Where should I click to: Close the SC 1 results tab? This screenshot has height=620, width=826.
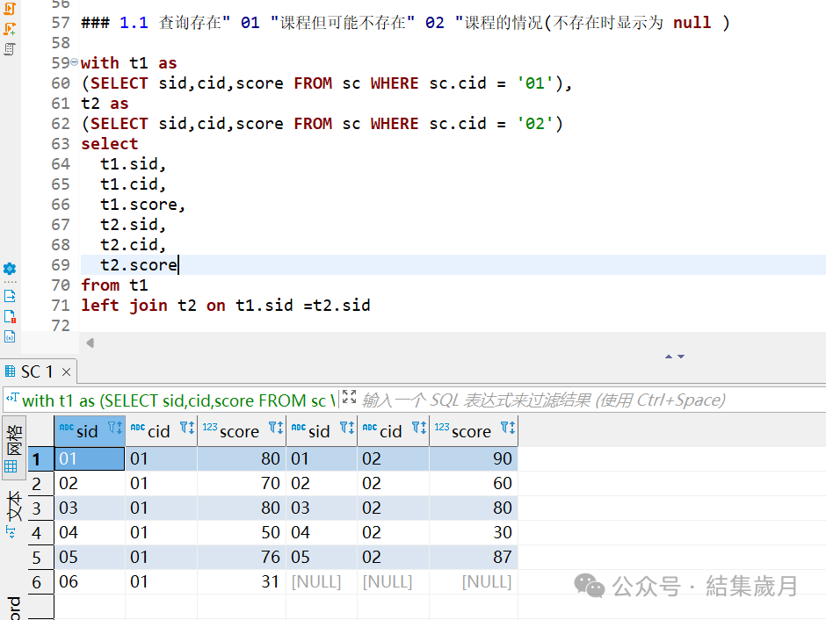coord(67,372)
